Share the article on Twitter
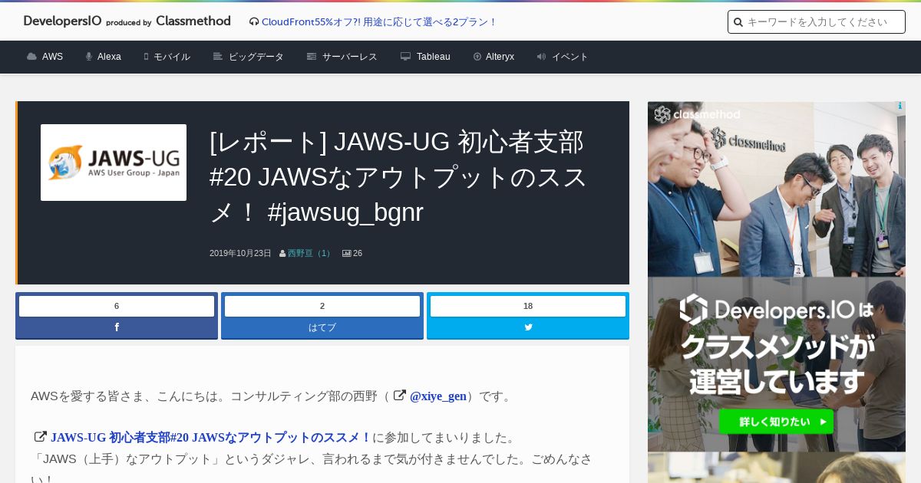The width and height of the screenshot is (921, 483). click(x=528, y=327)
